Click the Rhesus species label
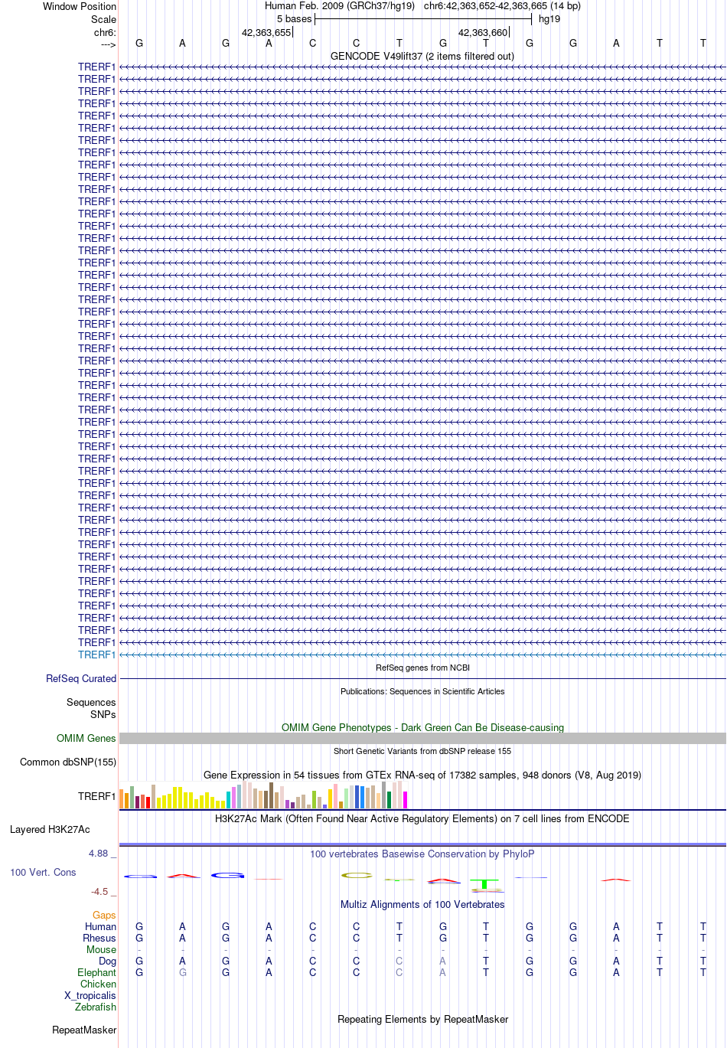The width and height of the screenshot is (727, 1048). pos(99,938)
